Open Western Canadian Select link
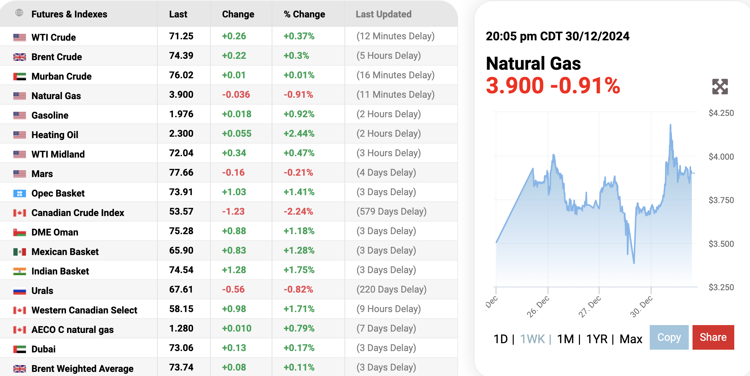Viewport: 750px width, 376px height. tap(84, 310)
